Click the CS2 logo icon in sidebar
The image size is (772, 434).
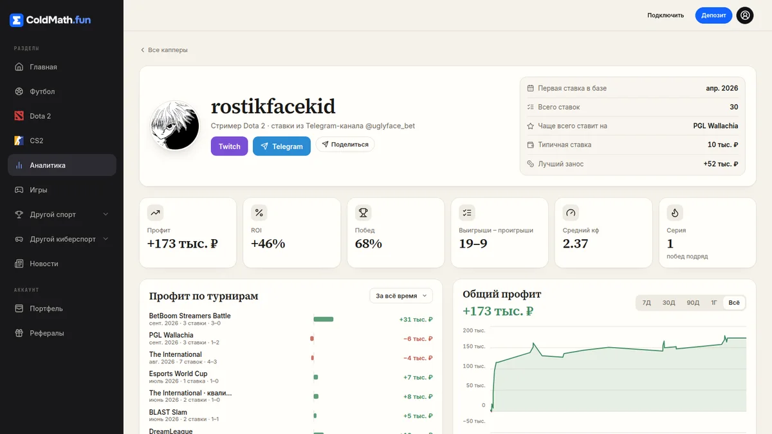click(x=18, y=141)
